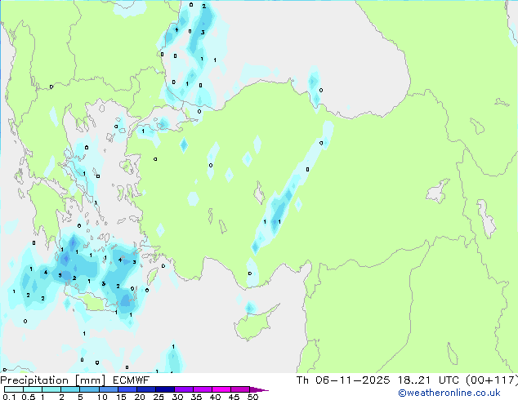Click the date 'Th 06-11-2025' text

click(343, 380)
